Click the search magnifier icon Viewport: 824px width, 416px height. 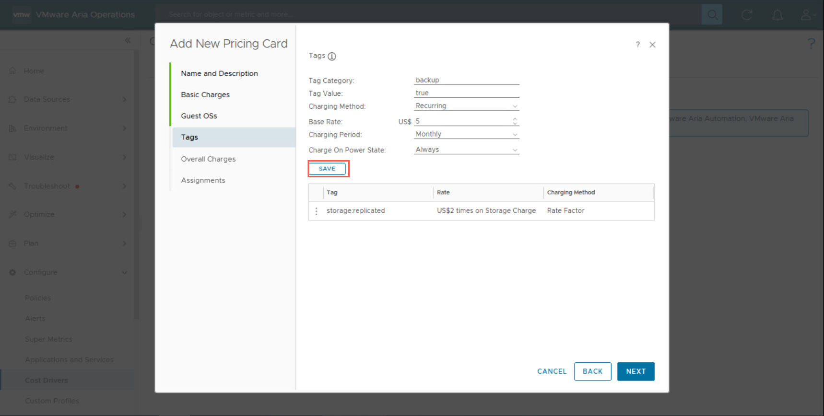712,15
